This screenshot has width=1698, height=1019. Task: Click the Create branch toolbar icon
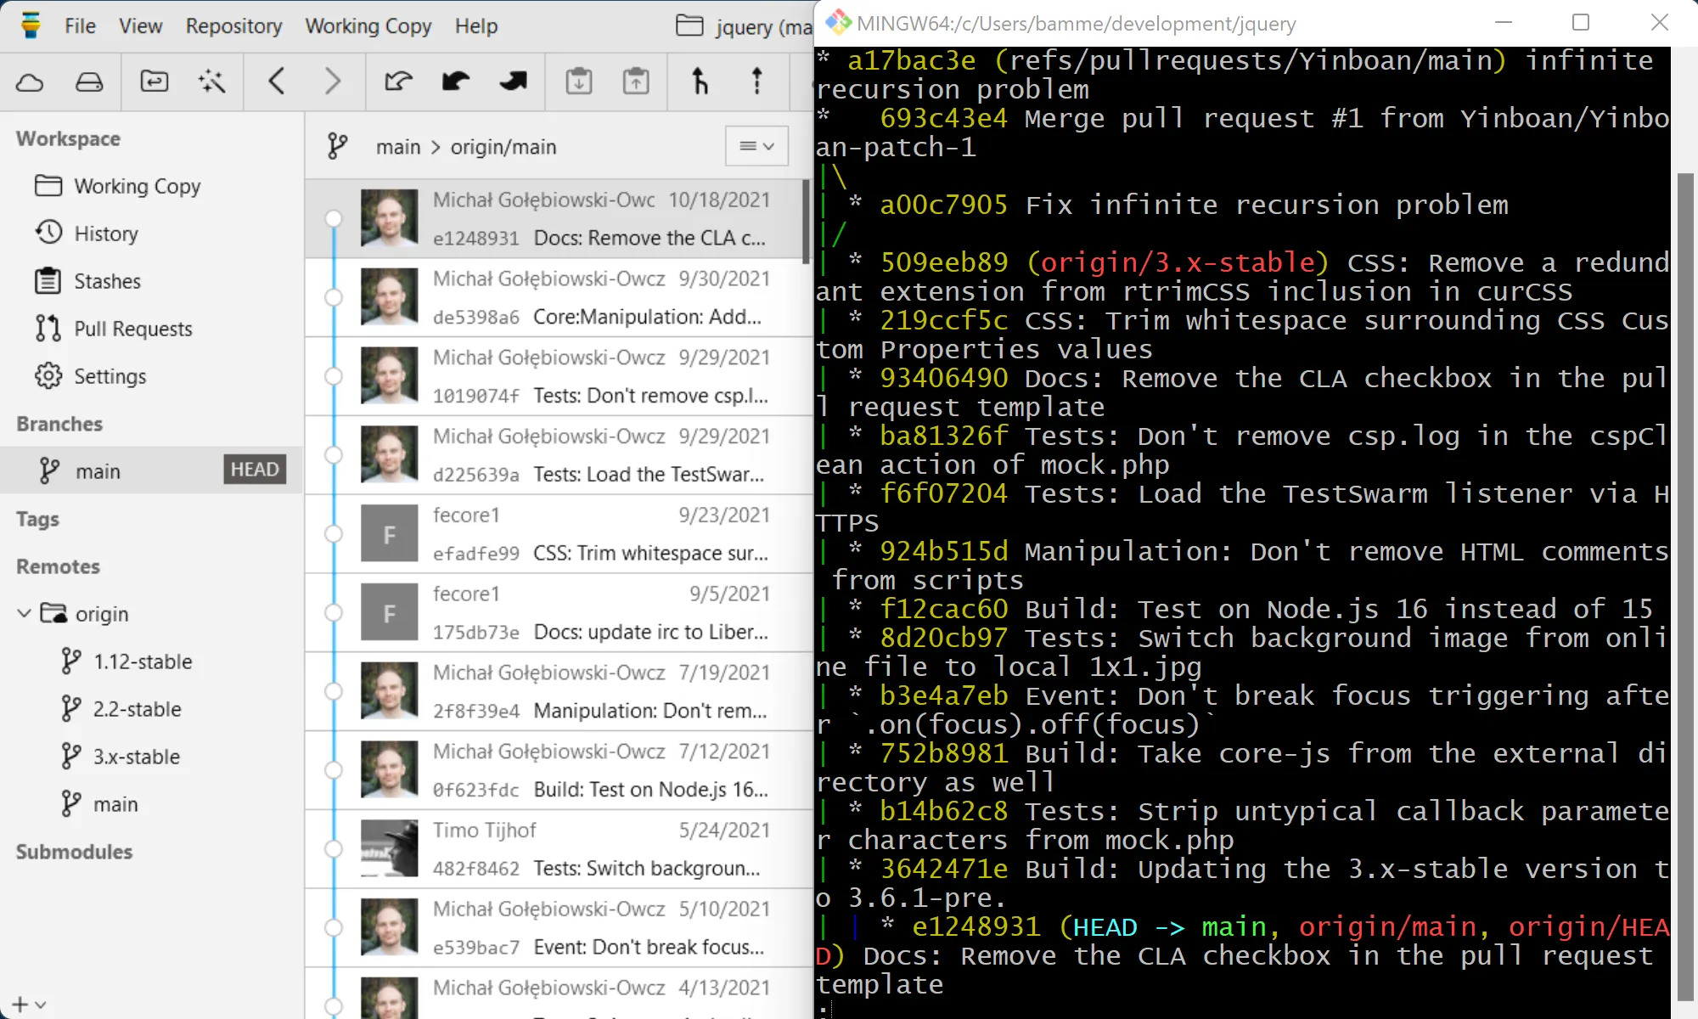(700, 82)
